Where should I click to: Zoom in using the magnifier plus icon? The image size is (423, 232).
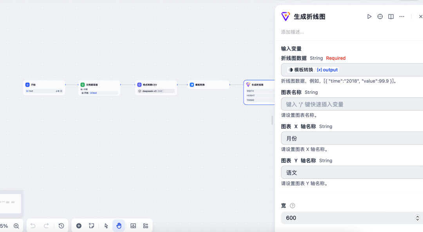(16, 226)
